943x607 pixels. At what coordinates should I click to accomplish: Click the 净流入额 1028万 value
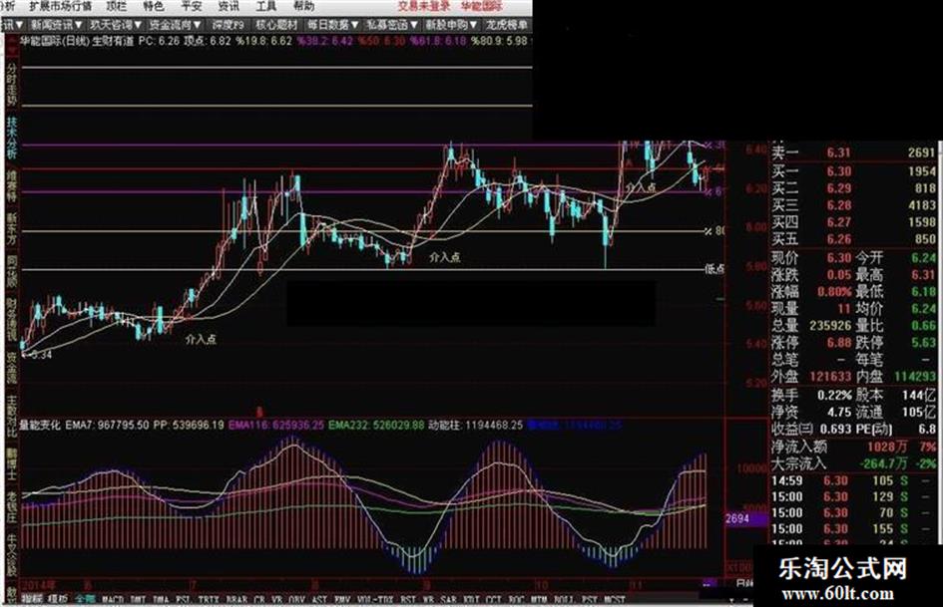pos(886,448)
